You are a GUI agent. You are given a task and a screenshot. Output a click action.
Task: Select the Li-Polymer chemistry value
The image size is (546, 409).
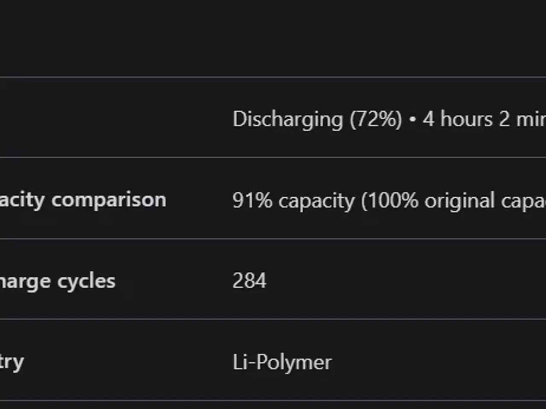click(x=282, y=363)
